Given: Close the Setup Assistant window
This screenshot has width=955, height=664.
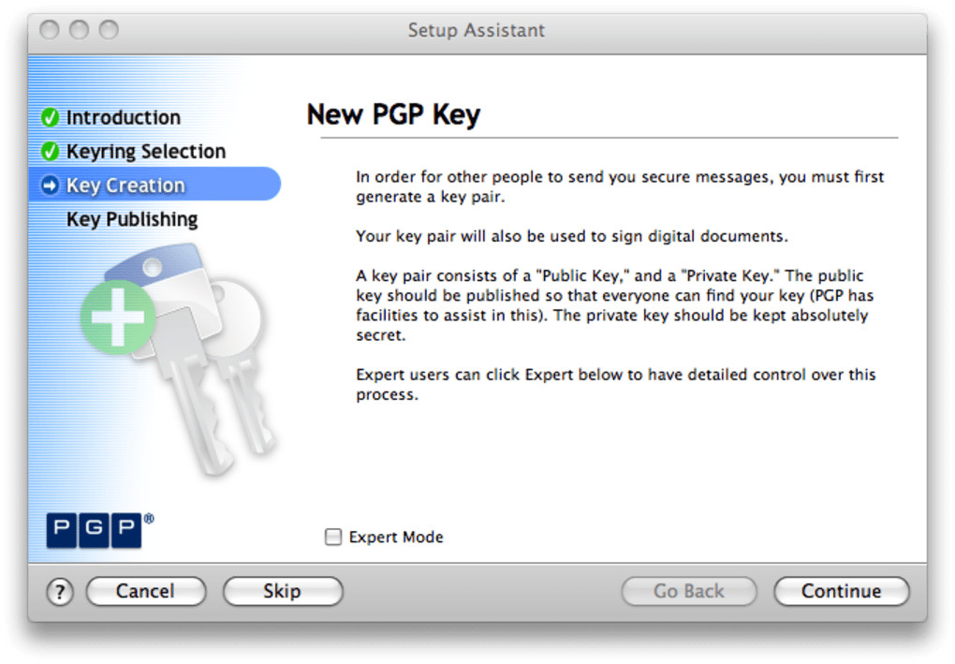Looking at the screenshot, I should pos(50,30).
